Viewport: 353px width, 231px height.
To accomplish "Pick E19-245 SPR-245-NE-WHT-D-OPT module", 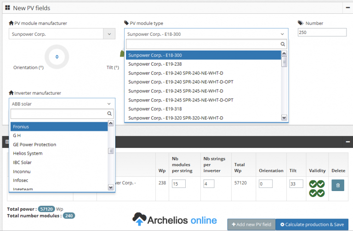I will pyautogui.click(x=204, y=100).
